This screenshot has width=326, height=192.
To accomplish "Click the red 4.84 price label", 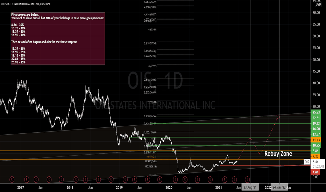I will tap(315, 172).
